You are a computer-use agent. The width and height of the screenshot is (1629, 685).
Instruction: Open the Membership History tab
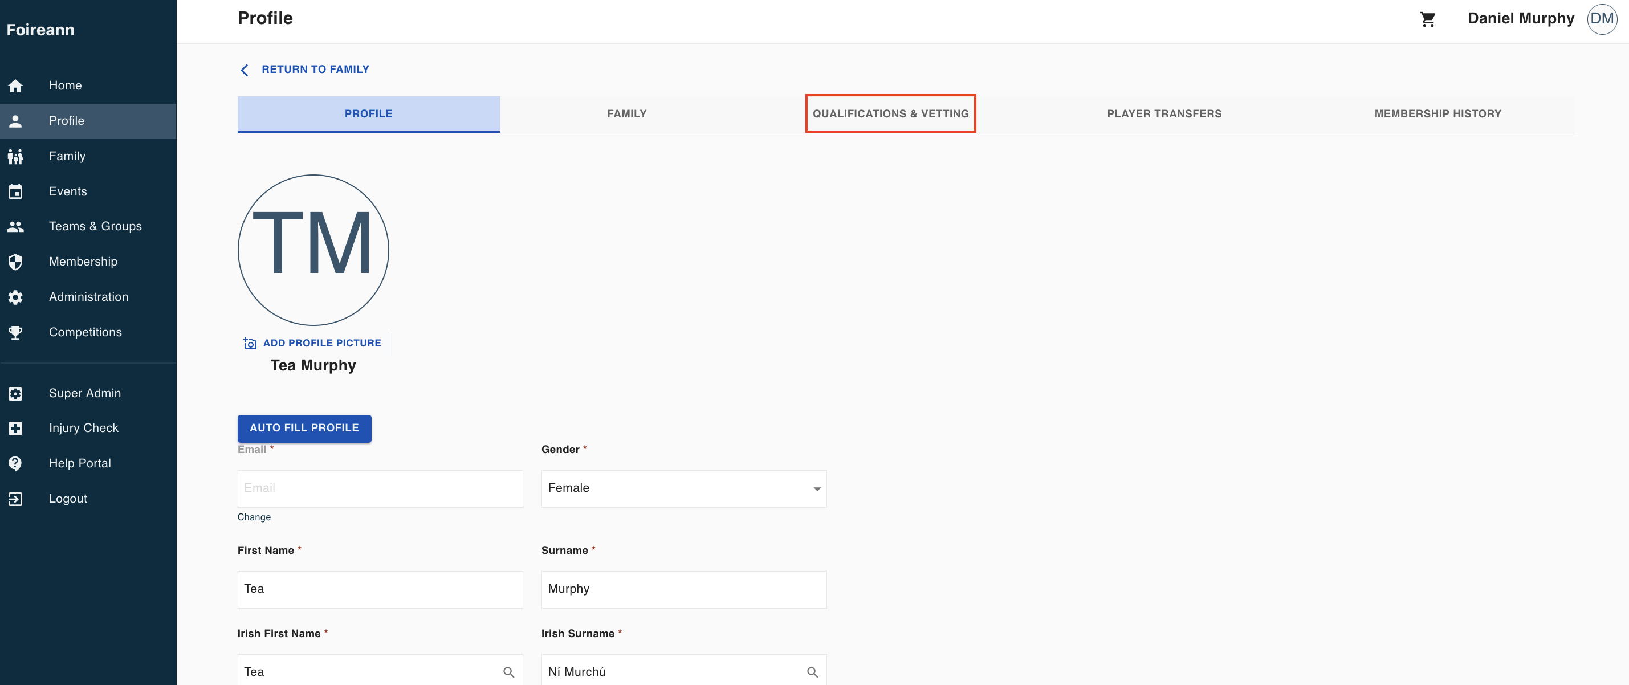click(x=1437, y=114)
